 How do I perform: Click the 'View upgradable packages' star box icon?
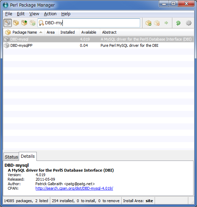click(x=24, y=23)
